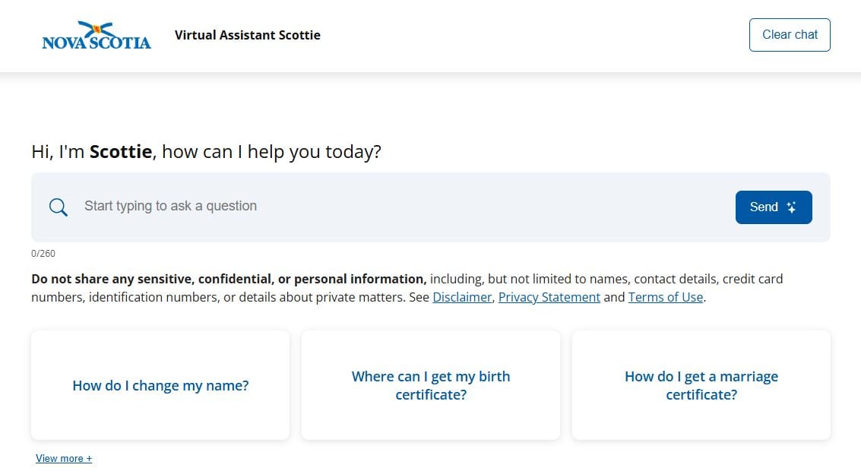Image resolution: width=861 pixels, height=471 pixels.
Task: Click the Scottie greeting heading text
Action: pos(206,151)
